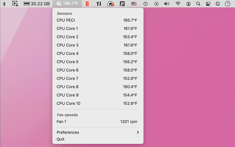Select the CPU PECI sensor row
This screenshot has height=147, width=235.
tap(98, 20)
